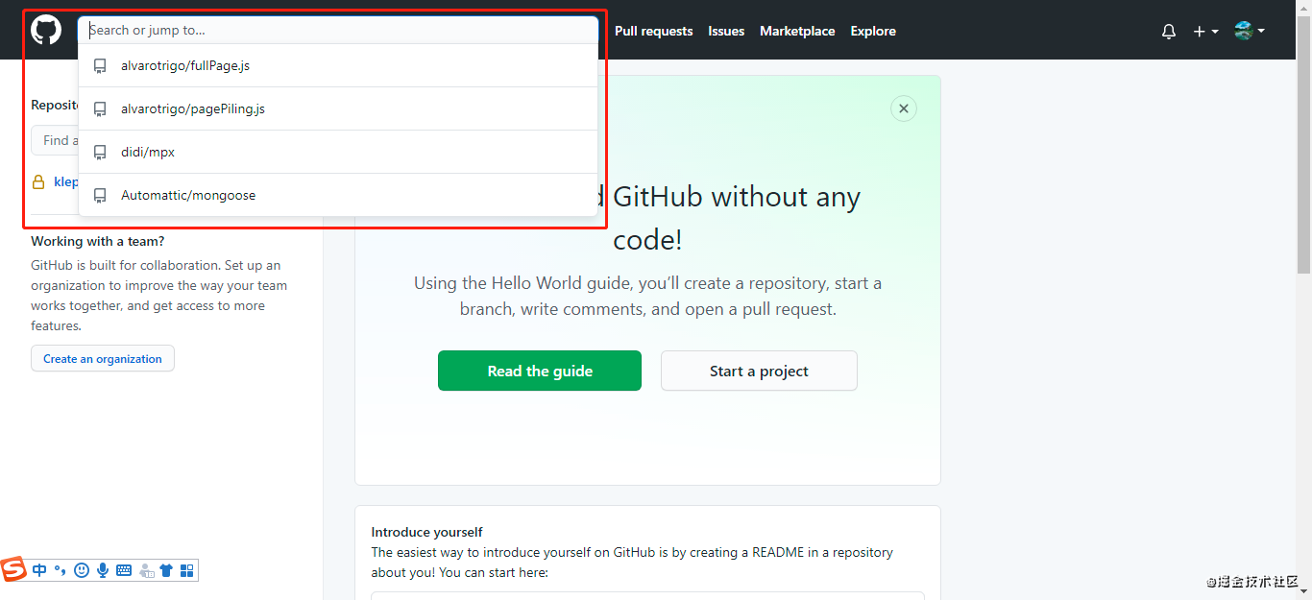The image size is (1312, 600).
Task: Click the lock icon of private repository
Action: (38, 181)
